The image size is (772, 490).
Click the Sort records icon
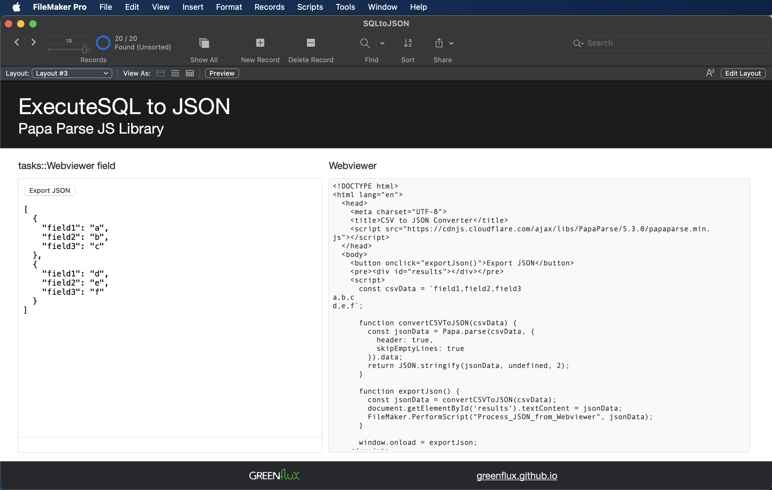[x=407, y=43]
